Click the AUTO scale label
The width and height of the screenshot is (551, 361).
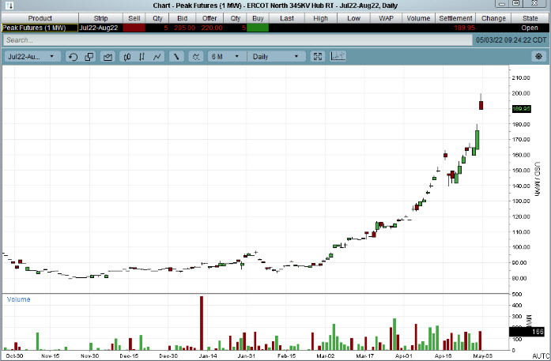click(539, 356)
